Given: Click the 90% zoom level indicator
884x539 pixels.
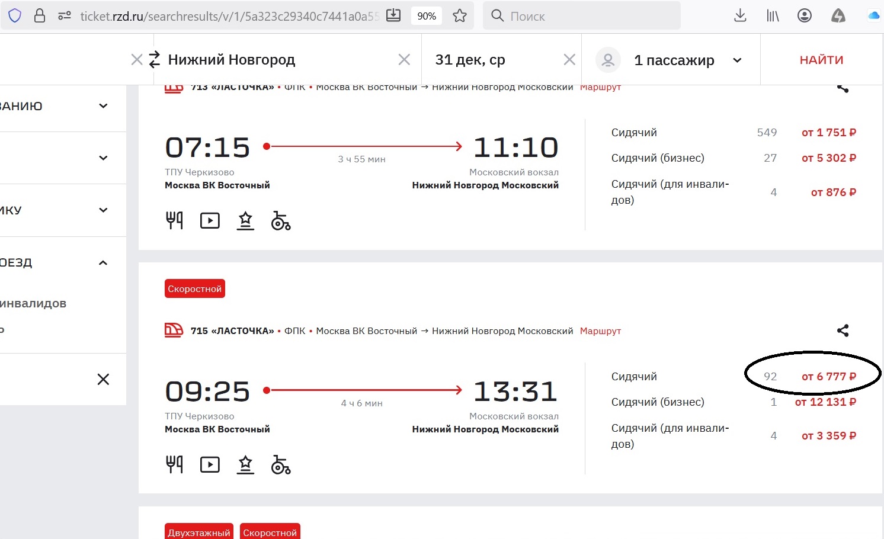Looking at the screenshot, I should [x=427, y=16].
